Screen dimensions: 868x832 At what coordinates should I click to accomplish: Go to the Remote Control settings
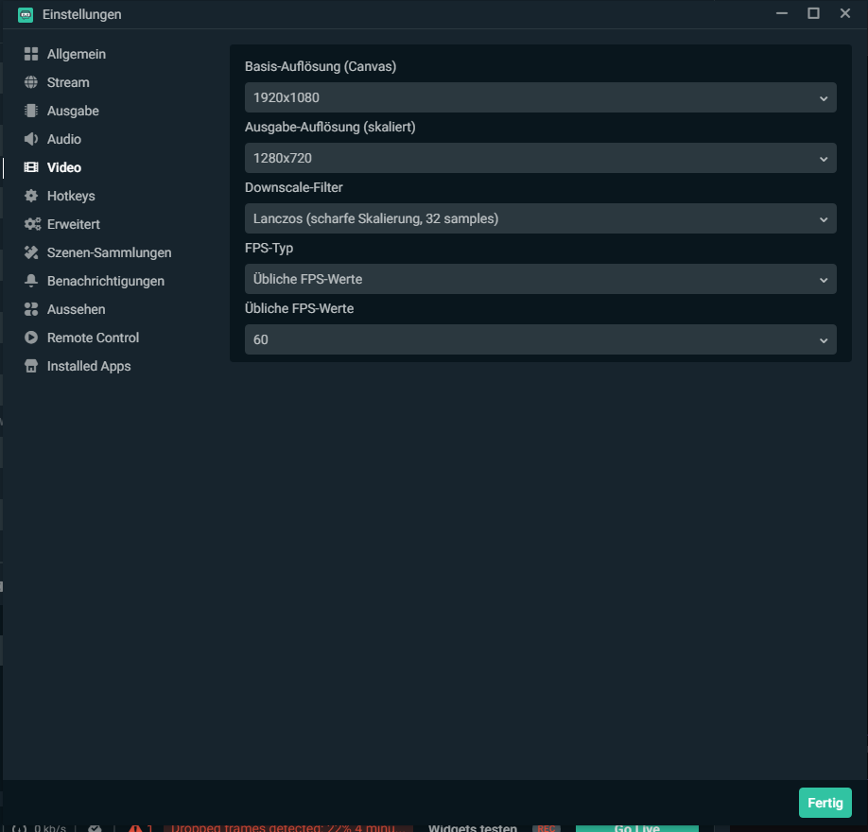pyautogui.click(x=93, y=338)
